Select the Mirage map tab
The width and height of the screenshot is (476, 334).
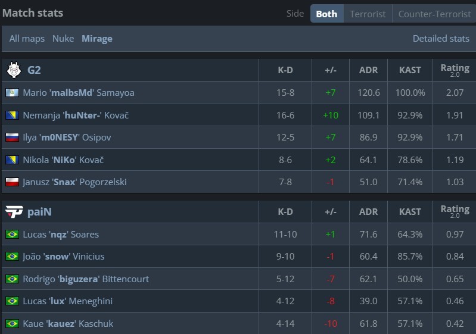pyautogui.click(x=97, y=39)
